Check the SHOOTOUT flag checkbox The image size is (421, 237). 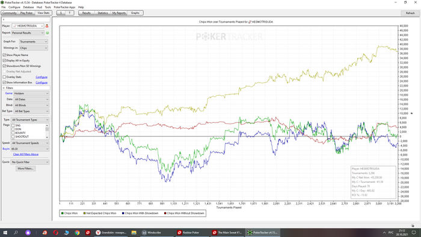13,137
